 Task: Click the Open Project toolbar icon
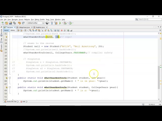tap(10, 23)
